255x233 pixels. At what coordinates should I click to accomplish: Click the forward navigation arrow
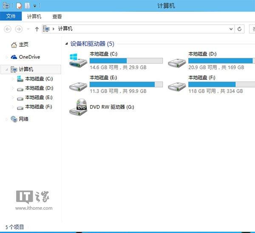click(x=18, y=29)
